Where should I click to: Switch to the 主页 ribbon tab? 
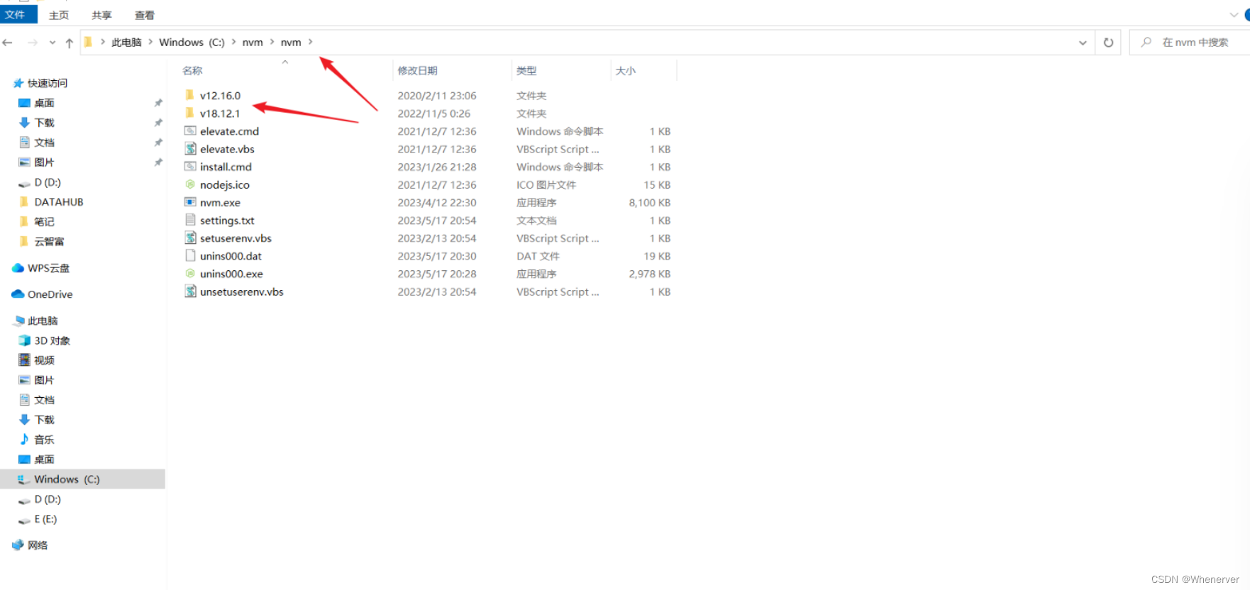(59, 15)
